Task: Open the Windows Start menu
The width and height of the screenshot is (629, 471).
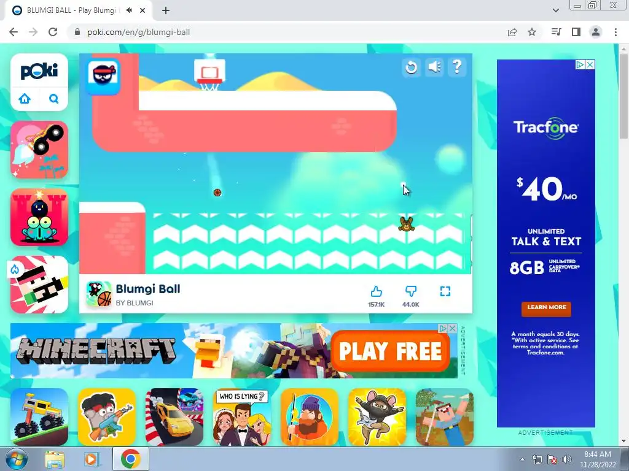Action: tap(16, 459)
